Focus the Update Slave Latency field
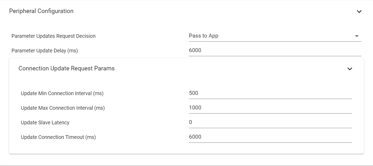 pyautogui.click(x=270, y=122)
